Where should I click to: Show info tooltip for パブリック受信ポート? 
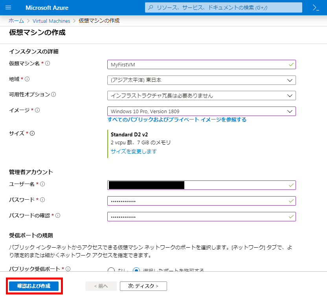click(68, 269)
